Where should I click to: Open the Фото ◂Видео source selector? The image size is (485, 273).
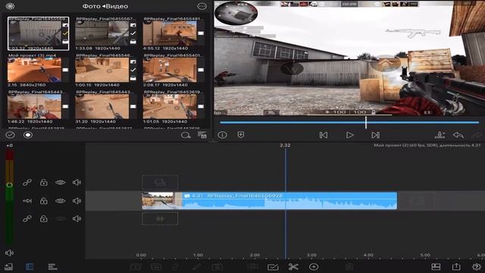point(105,6)
